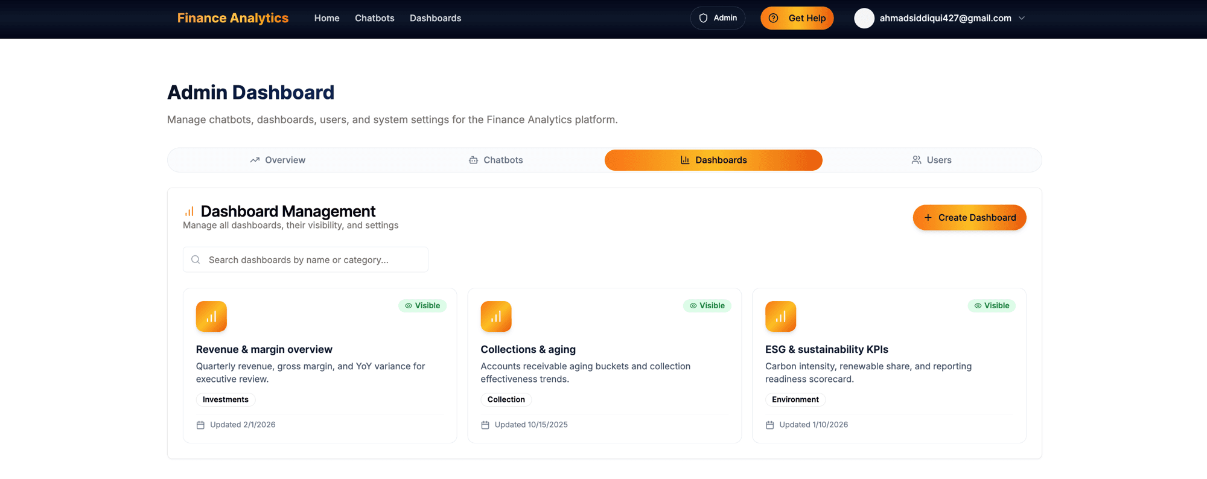Click the Investments category tag
The height and width of the screenshot is (479, 1207).
tap(226, 399)
